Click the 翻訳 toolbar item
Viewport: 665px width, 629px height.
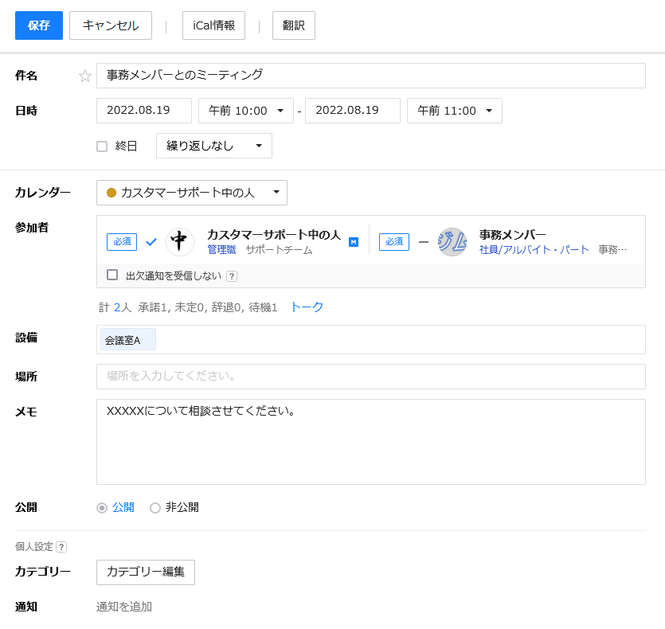[294, 25]
